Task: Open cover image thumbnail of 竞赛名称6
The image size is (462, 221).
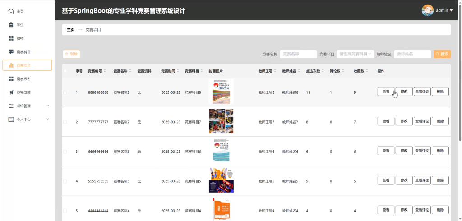Action: point(221,151)
